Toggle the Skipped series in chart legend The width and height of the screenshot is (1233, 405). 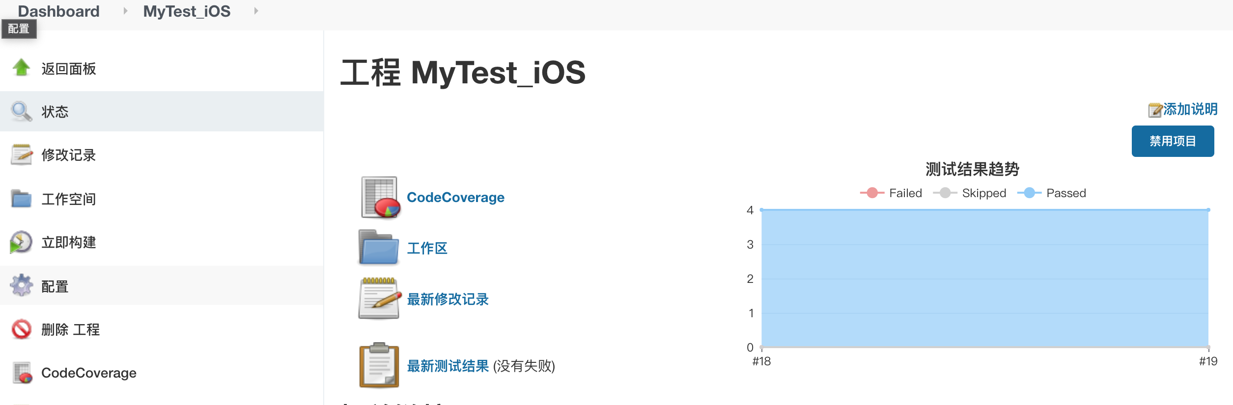click(969, 193)
